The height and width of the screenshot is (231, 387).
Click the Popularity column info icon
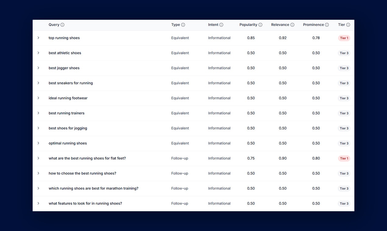point(261,25)
